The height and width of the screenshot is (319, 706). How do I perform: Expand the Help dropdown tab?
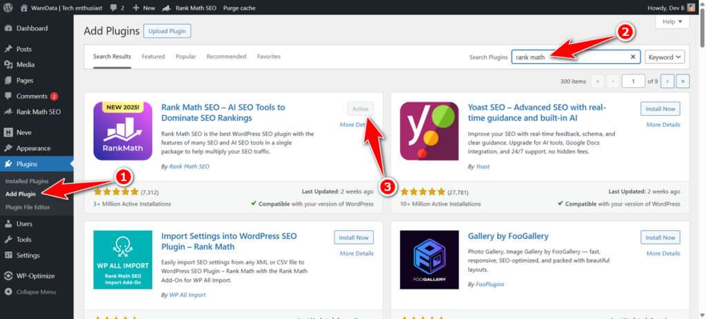(672, 21)
